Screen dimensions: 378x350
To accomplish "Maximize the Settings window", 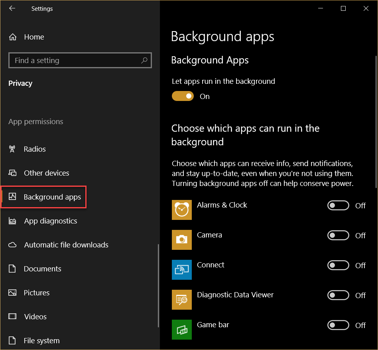I will [x=343, y=8].
